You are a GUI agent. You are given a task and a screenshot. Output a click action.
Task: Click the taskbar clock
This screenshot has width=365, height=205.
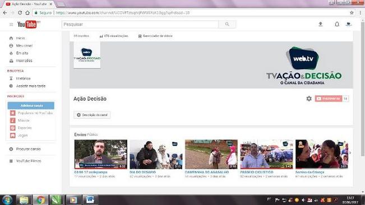(350, 200)
